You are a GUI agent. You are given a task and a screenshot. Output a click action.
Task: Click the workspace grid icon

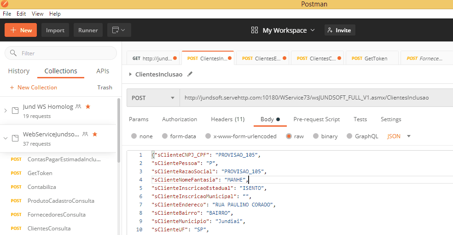255,30
